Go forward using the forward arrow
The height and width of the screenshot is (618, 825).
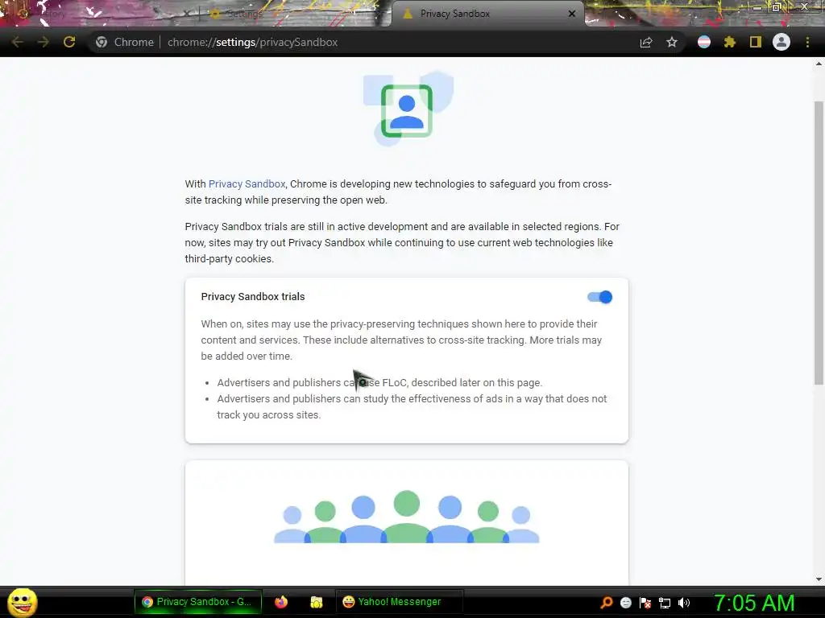[x=44, y=42]
